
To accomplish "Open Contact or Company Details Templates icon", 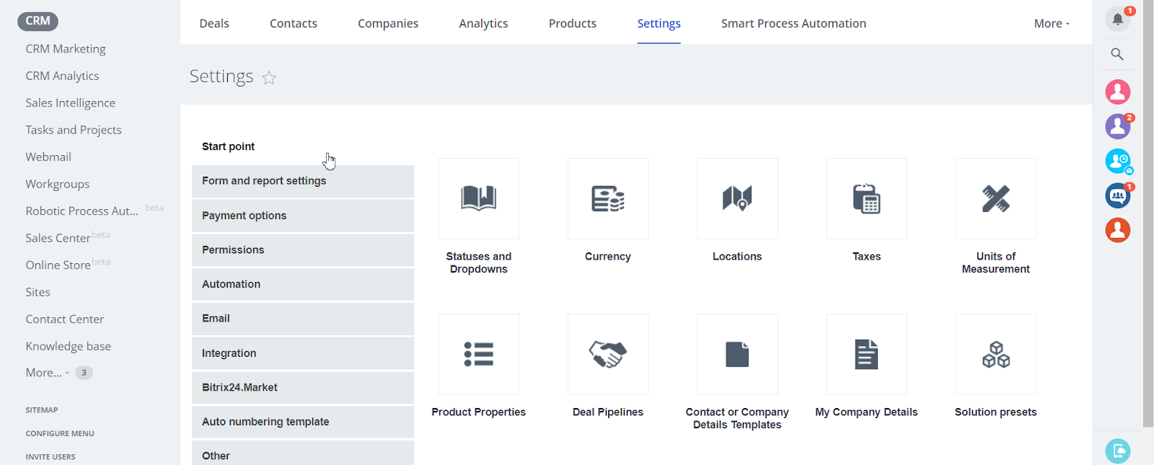I will click(x=737, y=354).
